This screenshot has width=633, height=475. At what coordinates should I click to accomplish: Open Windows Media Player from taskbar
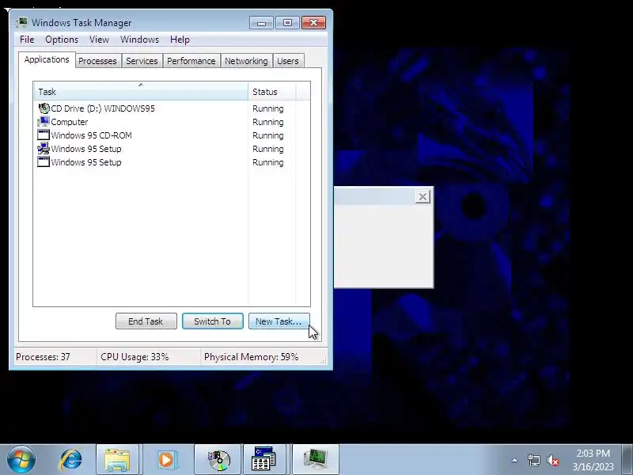tap(166, 460)
